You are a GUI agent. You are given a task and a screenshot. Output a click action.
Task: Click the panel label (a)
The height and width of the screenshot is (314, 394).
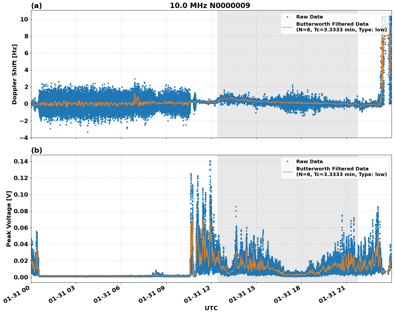(x=36, y=5)
